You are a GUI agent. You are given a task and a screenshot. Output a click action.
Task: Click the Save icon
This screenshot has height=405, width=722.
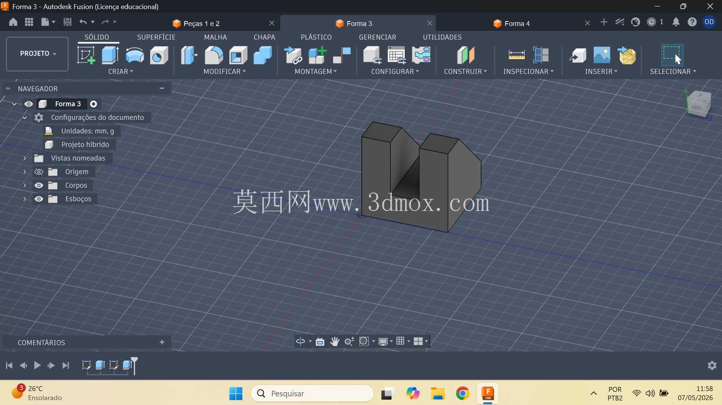pos(68,22)
